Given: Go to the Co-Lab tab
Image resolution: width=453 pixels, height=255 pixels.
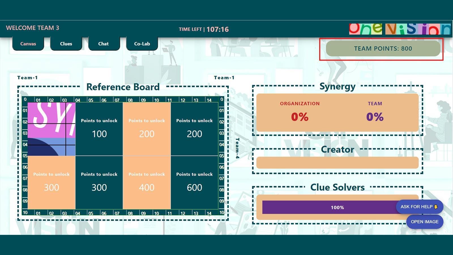Looking at the screenshot, I should [x=142, y=44].
